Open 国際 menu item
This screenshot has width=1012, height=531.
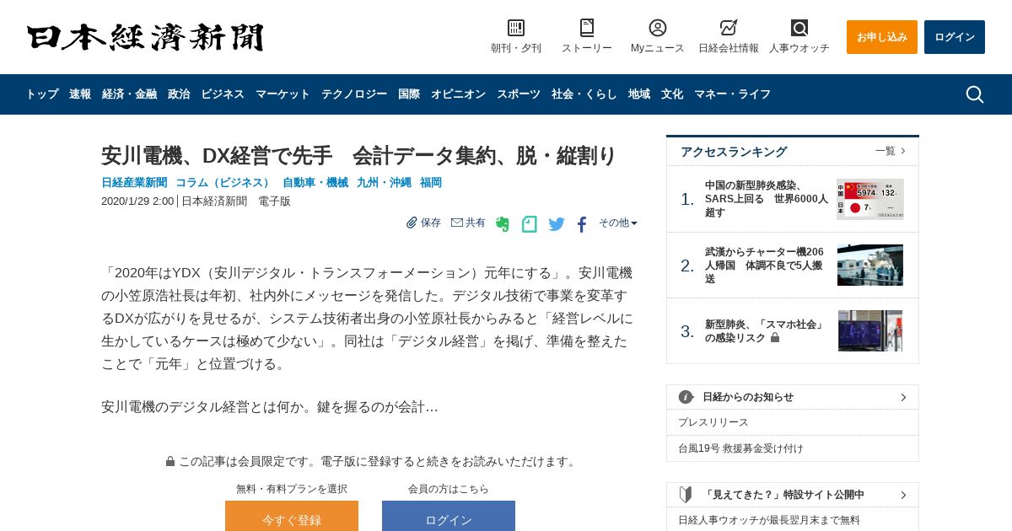409,94
